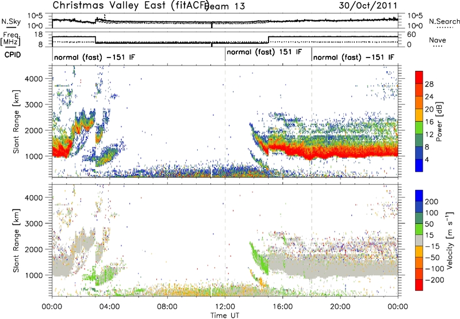
Task: Click the 'Power [dB]' colorbar title
Action: point(439,121)
